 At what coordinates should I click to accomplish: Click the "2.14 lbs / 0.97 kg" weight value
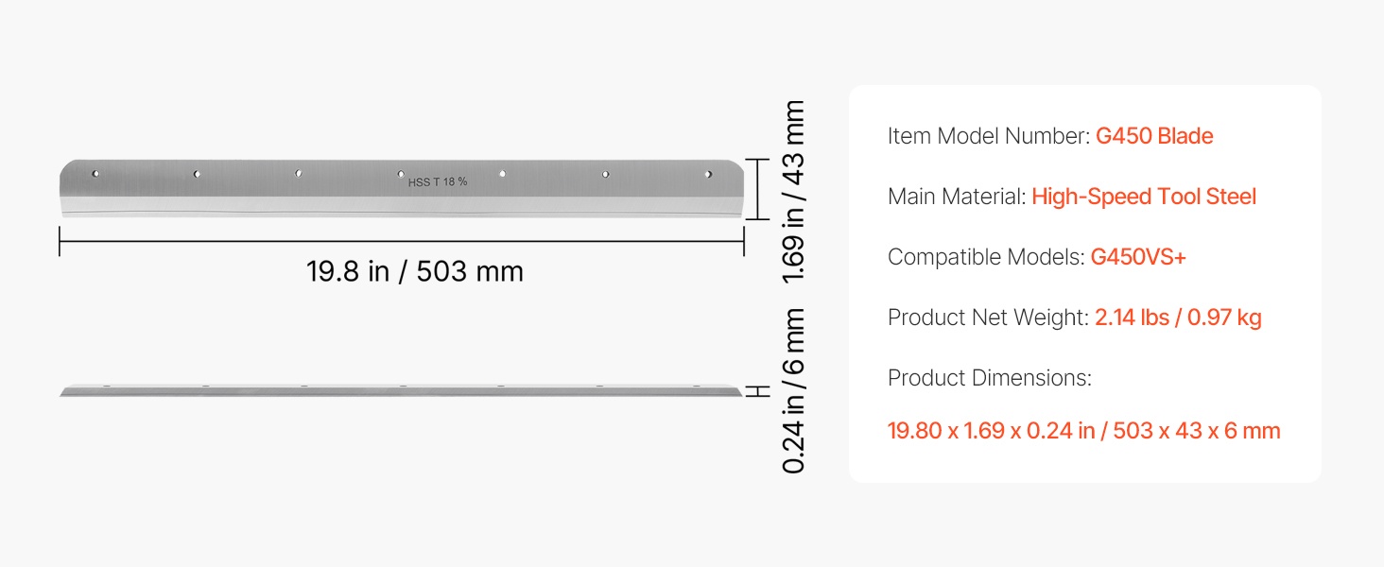(x=1178, y=318)
